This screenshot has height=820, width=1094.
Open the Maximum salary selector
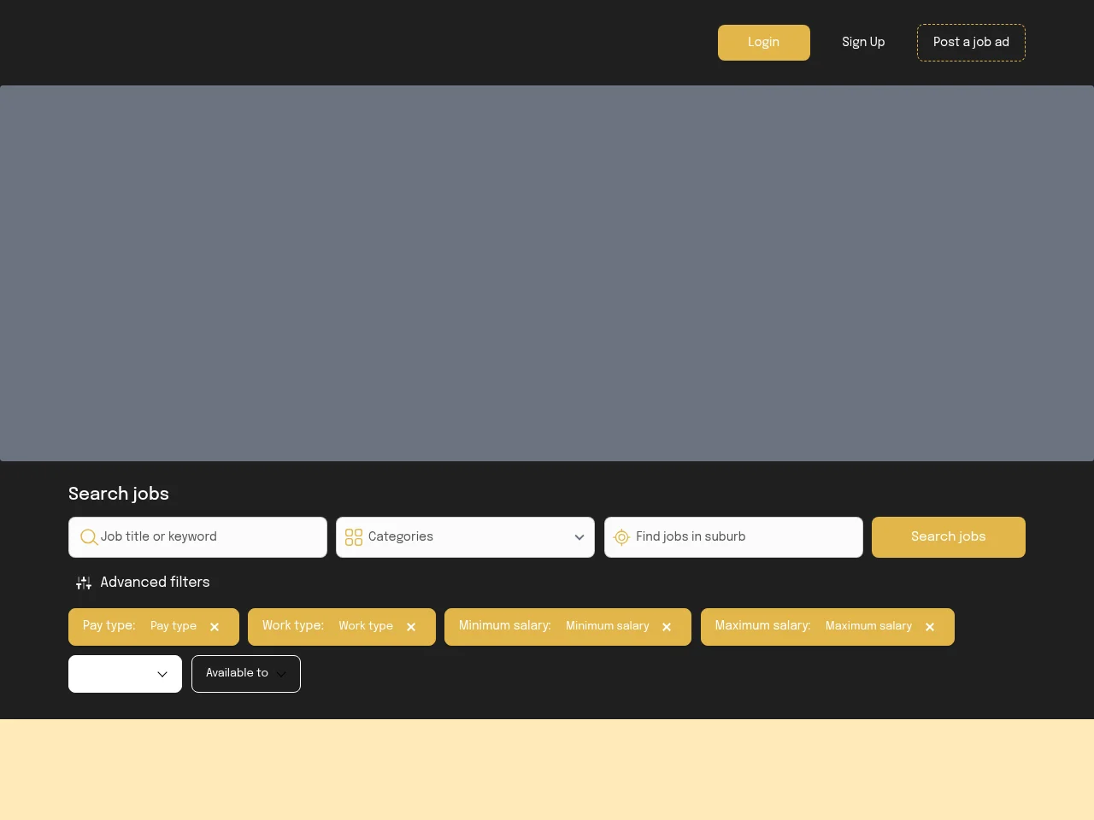click(868, 626)
